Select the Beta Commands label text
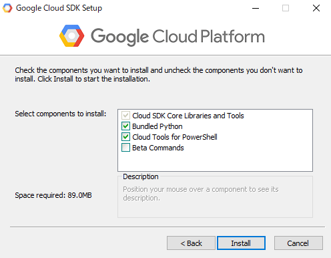The width and height of the screenshot is (331, 258). click(158, 148)
